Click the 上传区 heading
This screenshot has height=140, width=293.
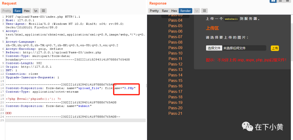click(x=212, y=28)
